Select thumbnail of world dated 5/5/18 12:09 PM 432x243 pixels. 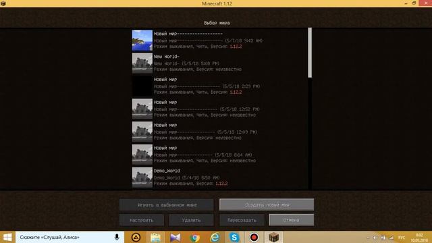142,132
